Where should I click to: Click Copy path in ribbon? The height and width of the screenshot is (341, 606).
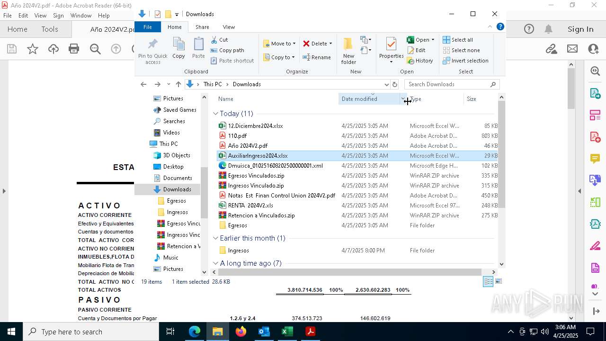[x=227, y=50]
